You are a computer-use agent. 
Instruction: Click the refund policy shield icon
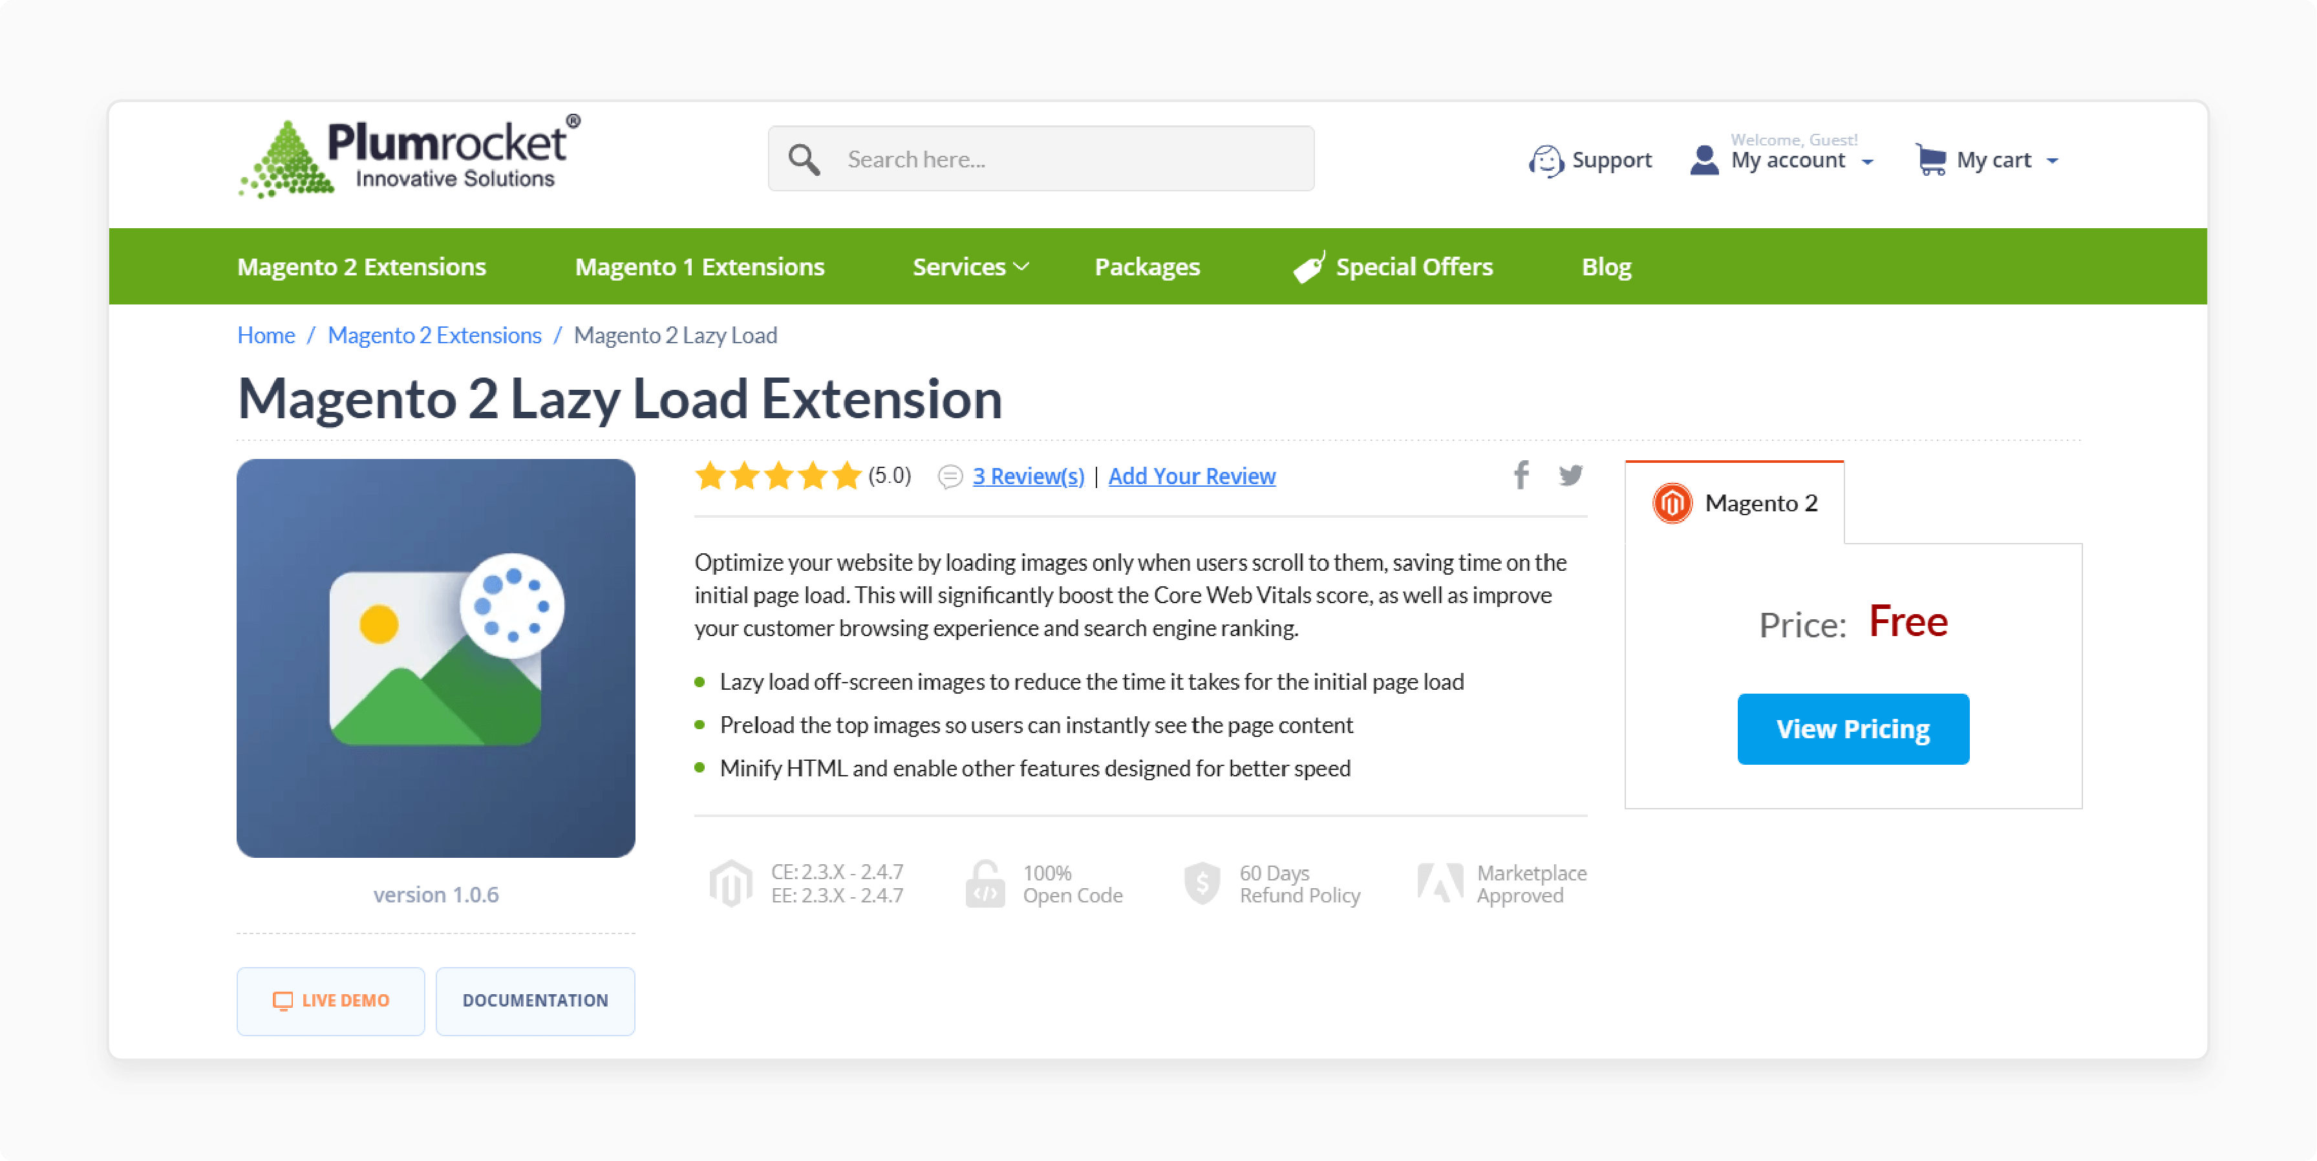click(1202, 883)
